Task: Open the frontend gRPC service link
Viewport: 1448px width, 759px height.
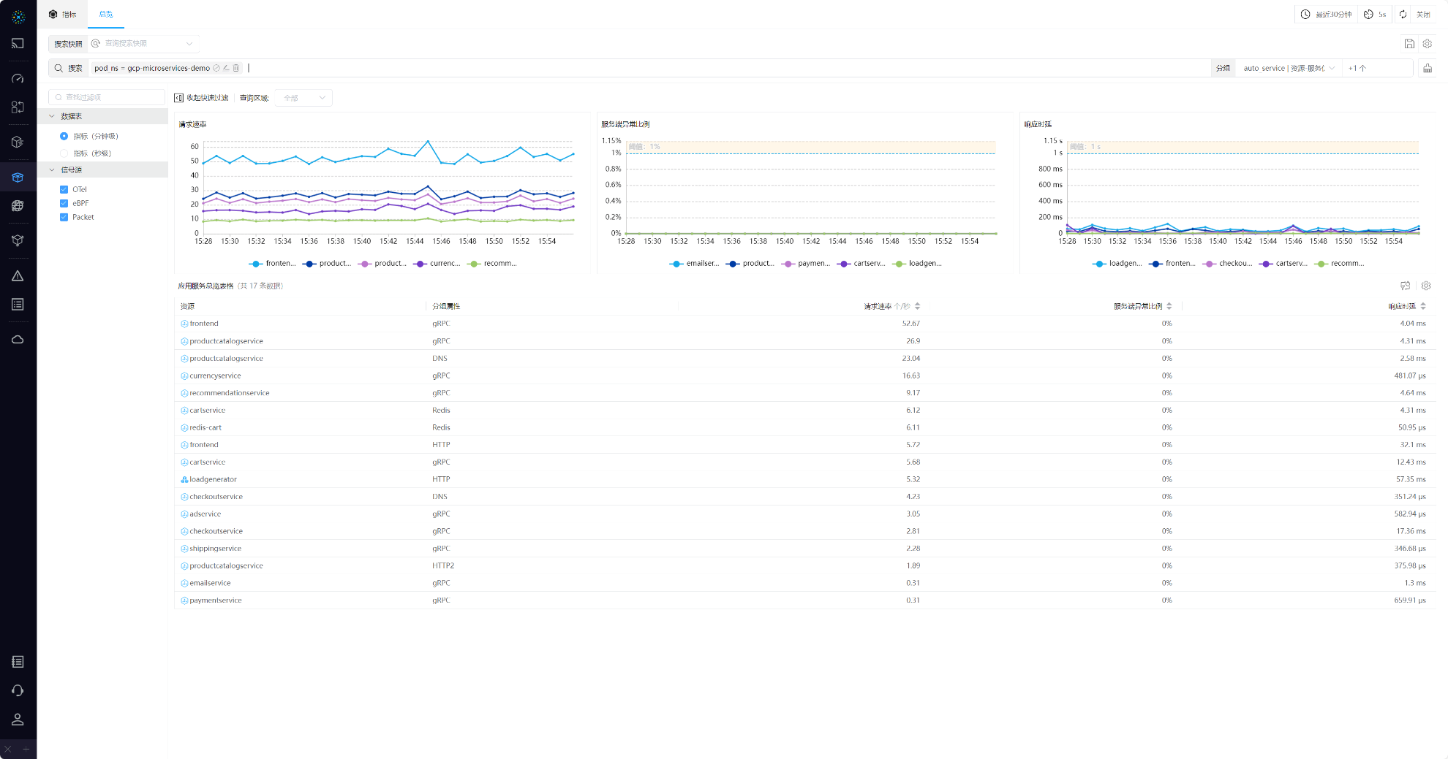Action: 204,324
